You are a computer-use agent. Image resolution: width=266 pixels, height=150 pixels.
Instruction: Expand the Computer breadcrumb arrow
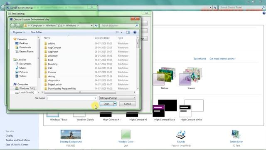(44, 25)
